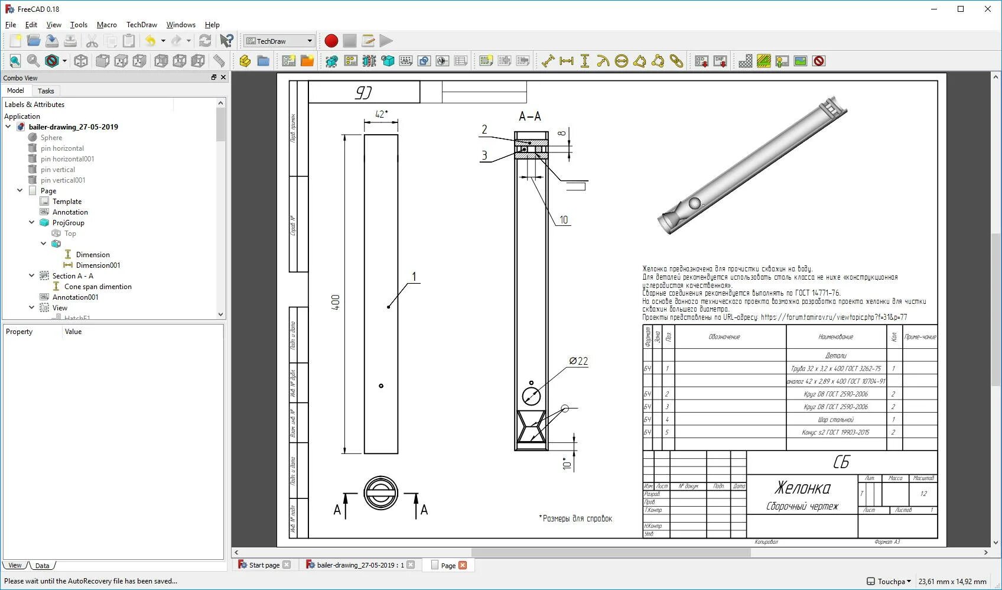Collapse the ProjGroup tree node

pyautogui.click(x=32, y=222)
